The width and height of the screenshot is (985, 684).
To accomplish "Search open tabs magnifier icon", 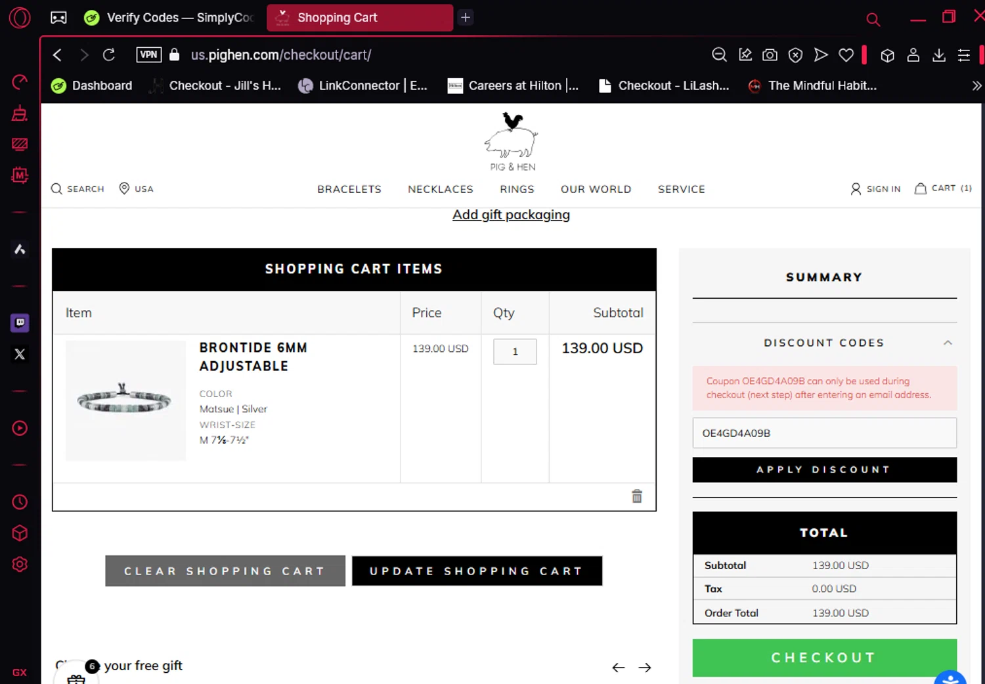I will [873, 20].
